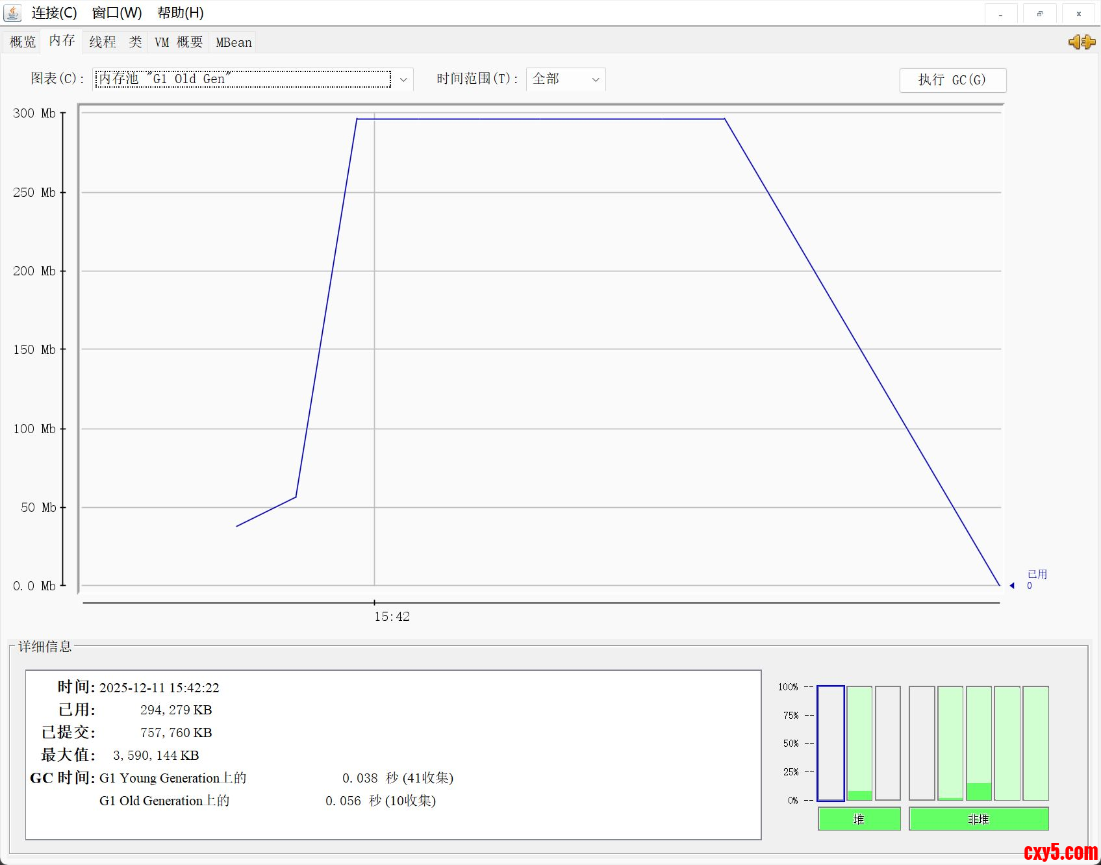Open the 类 tab

[x=135, y=42]
